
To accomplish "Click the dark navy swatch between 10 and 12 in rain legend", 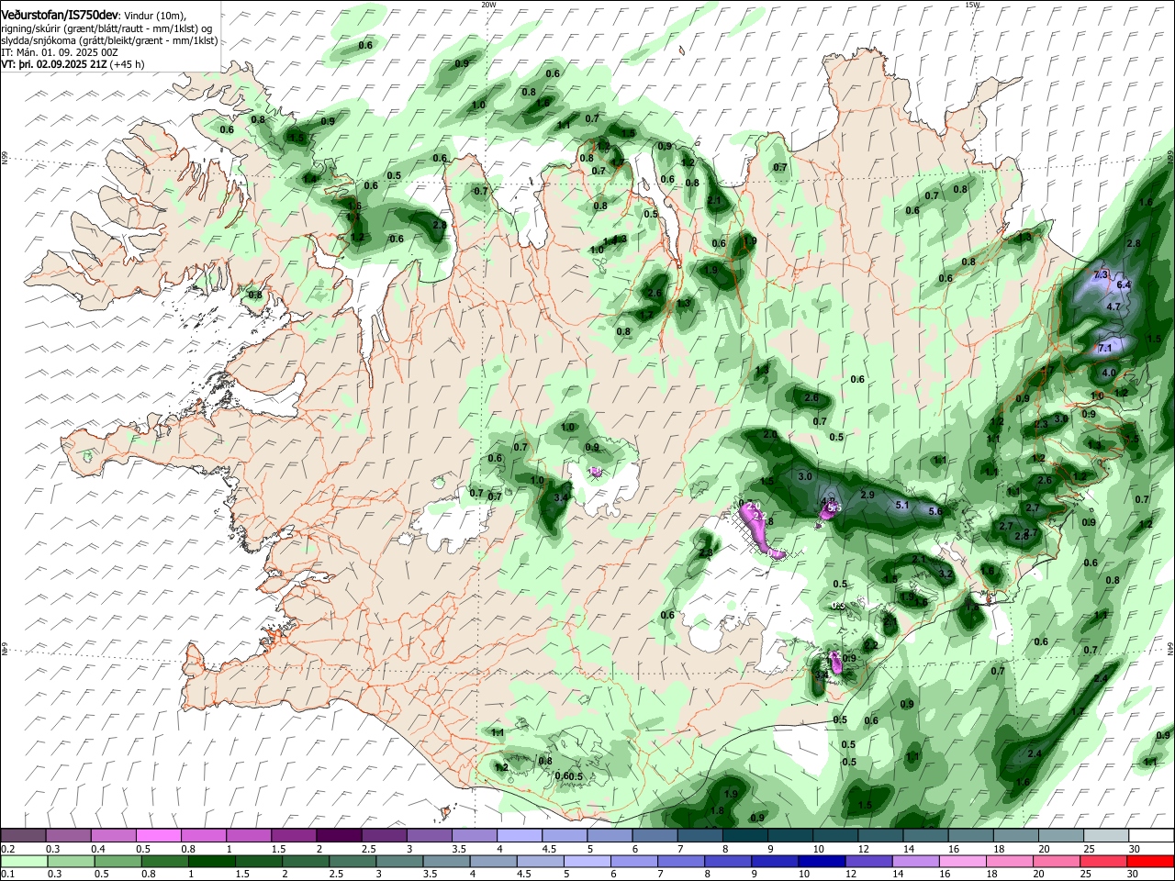I will pyautogui.click(x=820, y=861).
